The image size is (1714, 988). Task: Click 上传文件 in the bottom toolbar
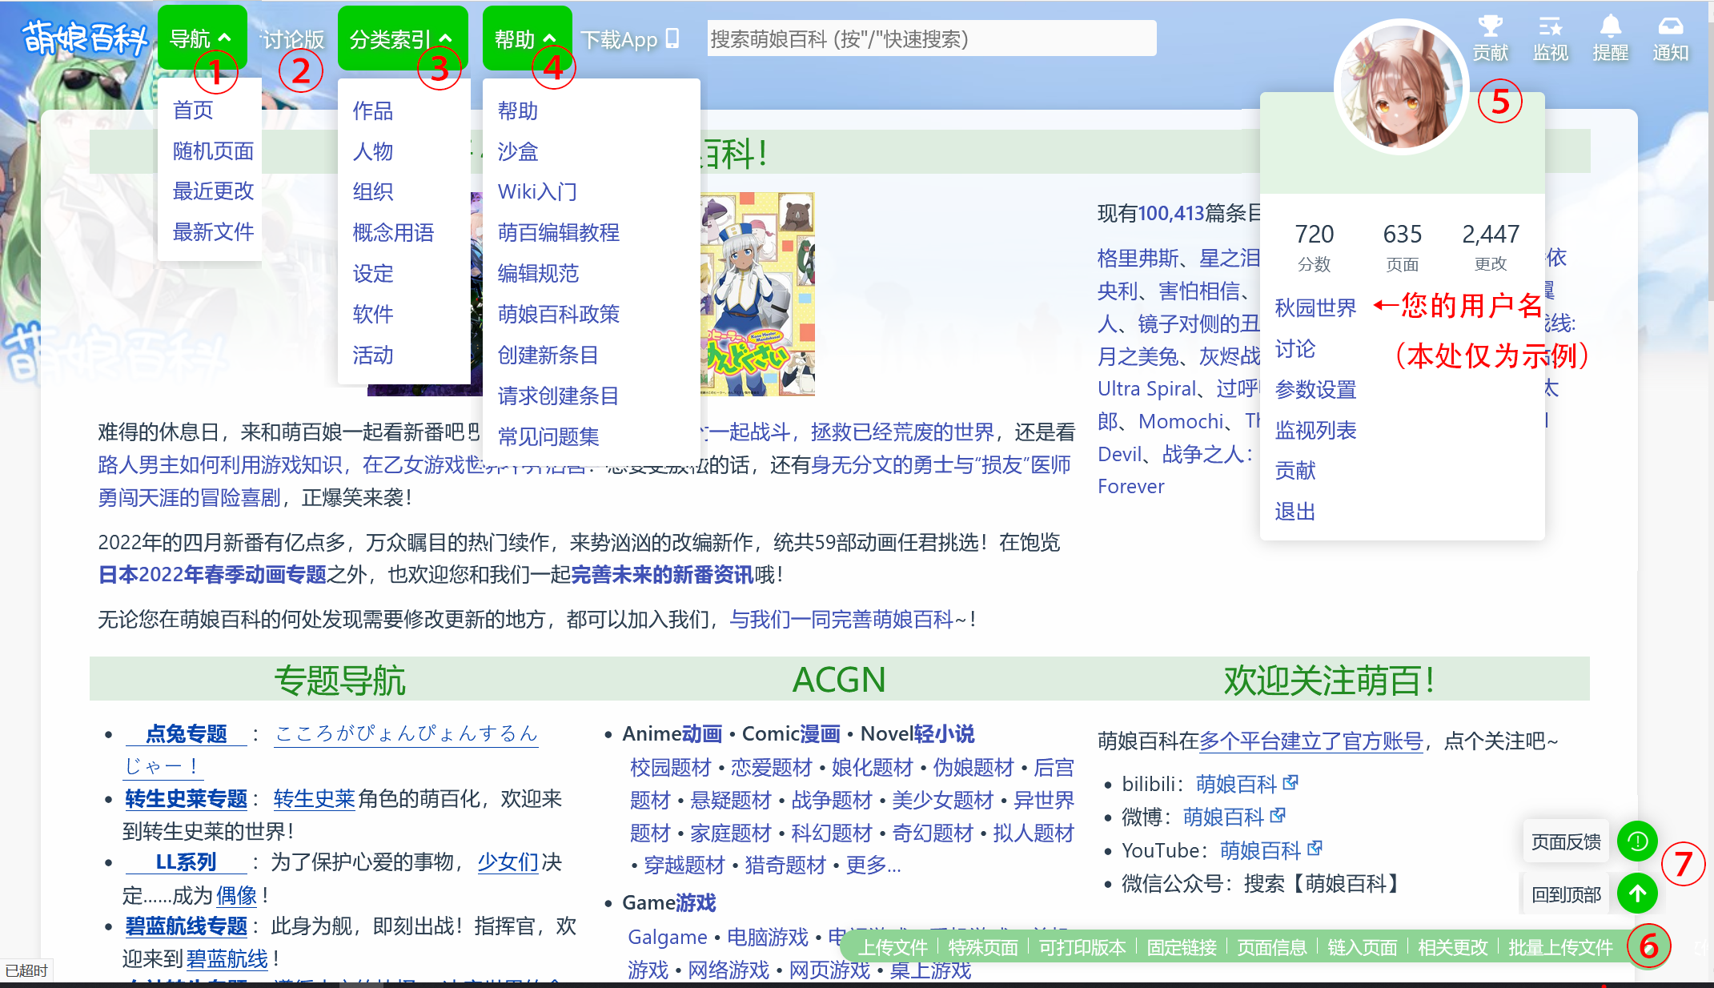coord(897,947)
